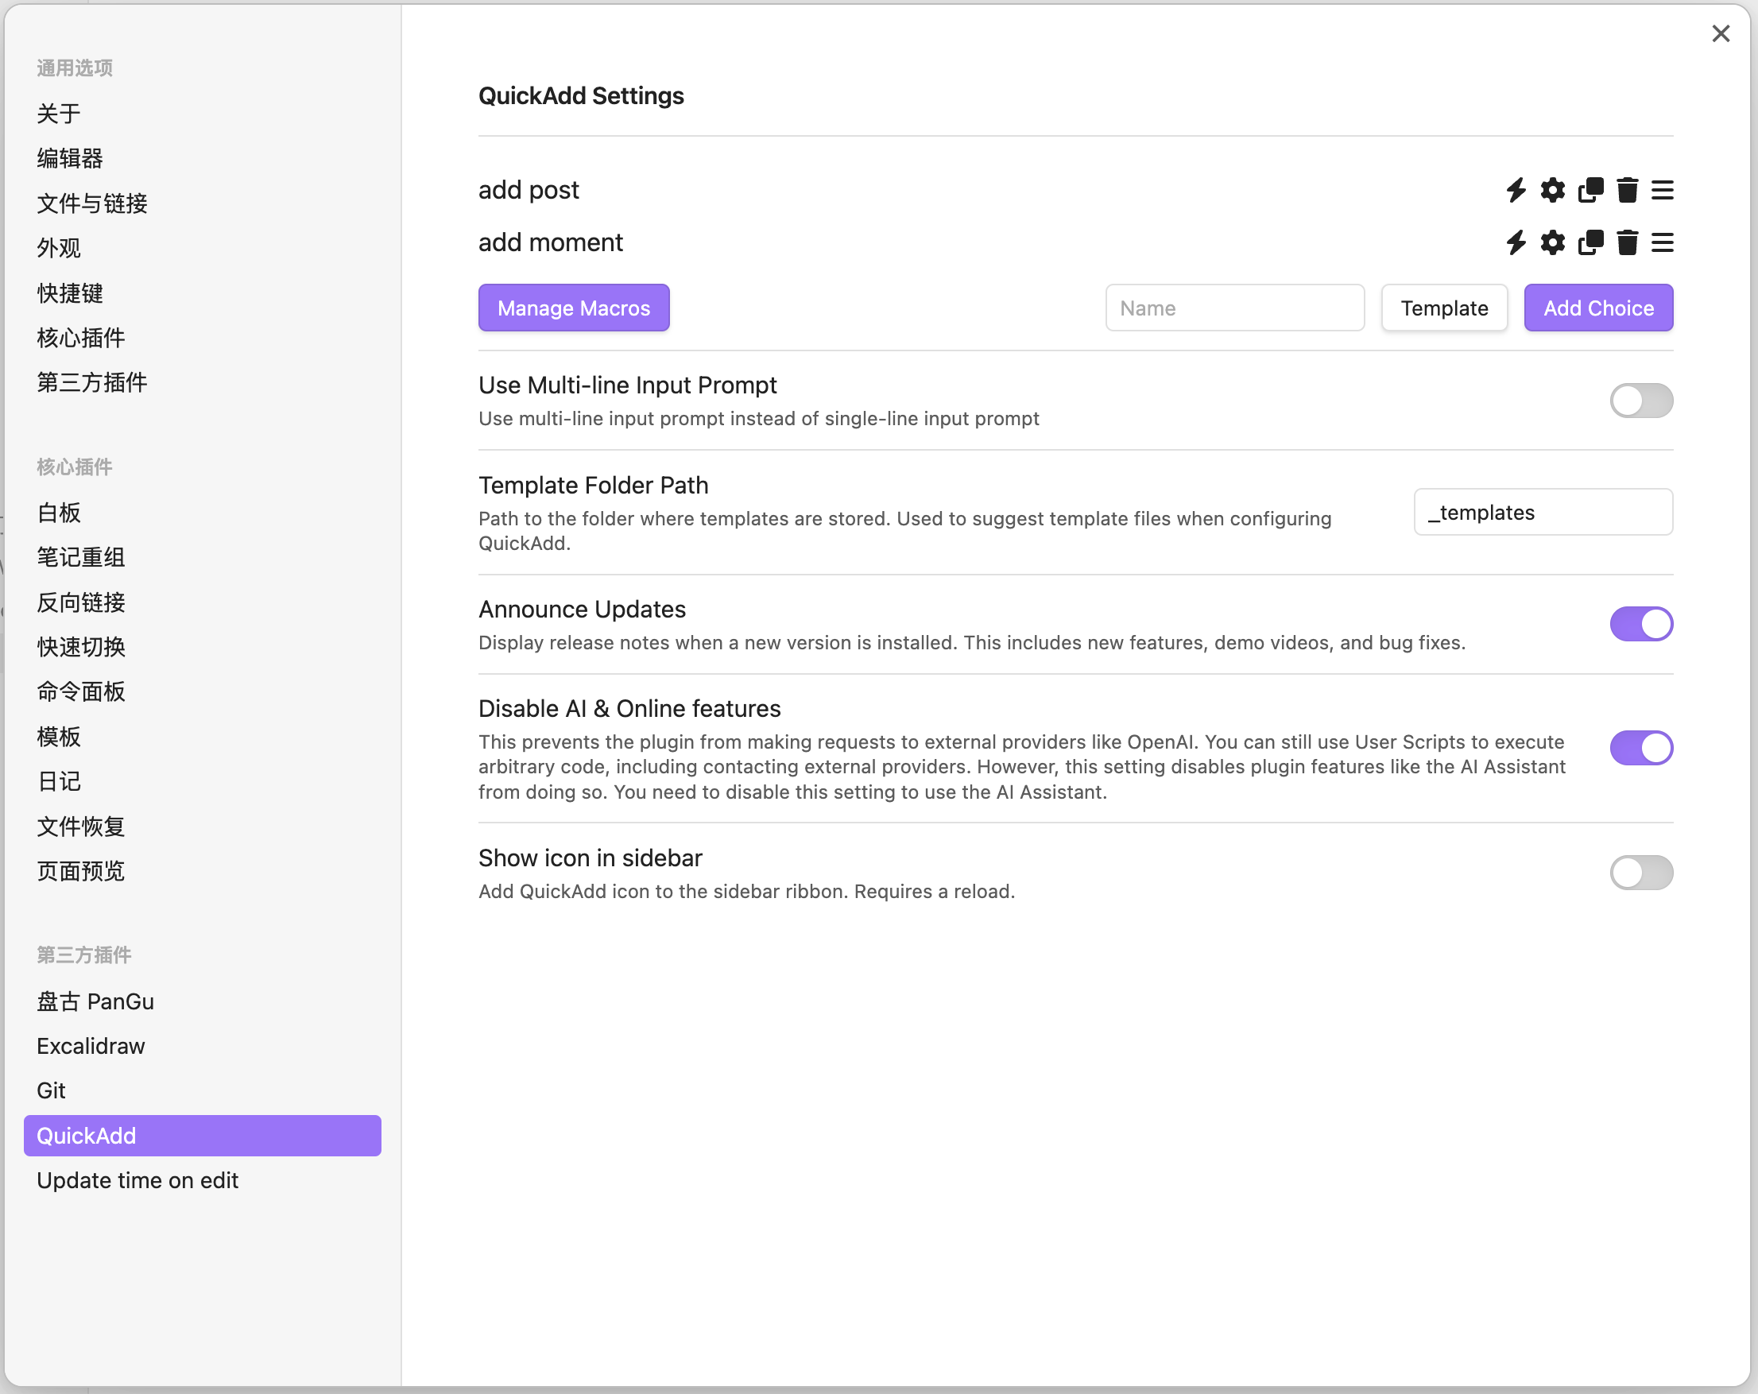Focus the choice Name input field
Screen dimensions: 1758x1394
click(x=1233, y=308)
